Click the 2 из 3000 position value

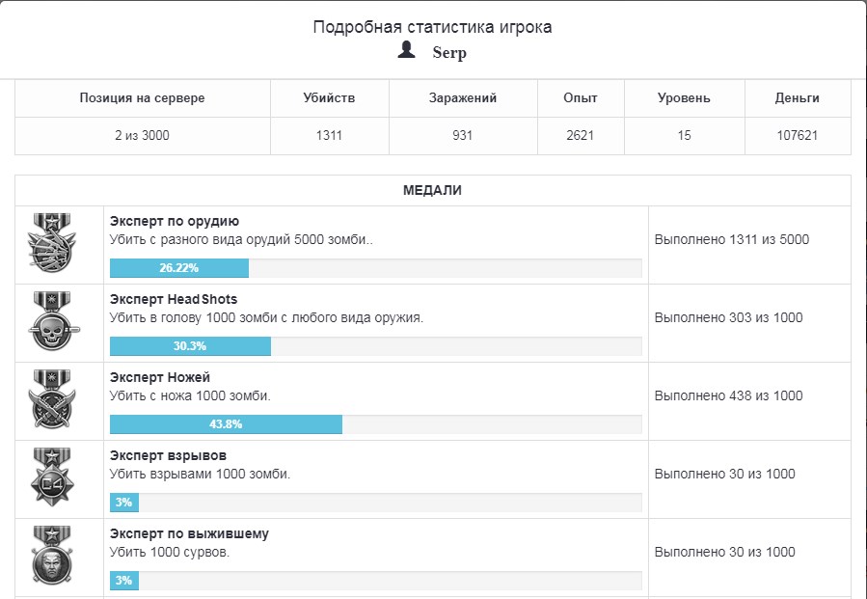pyautogui.click(x=142, y=135)
